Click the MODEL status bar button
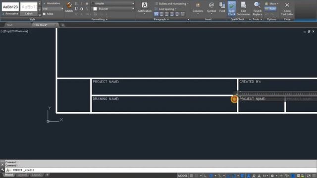The image size is (317, 178). pyautogui.click(x=183, y=176)
